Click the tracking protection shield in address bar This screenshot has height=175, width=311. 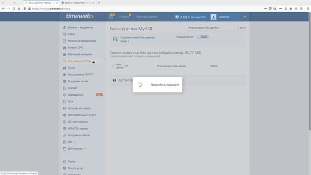pyautogui.click(x=25, y=9)
